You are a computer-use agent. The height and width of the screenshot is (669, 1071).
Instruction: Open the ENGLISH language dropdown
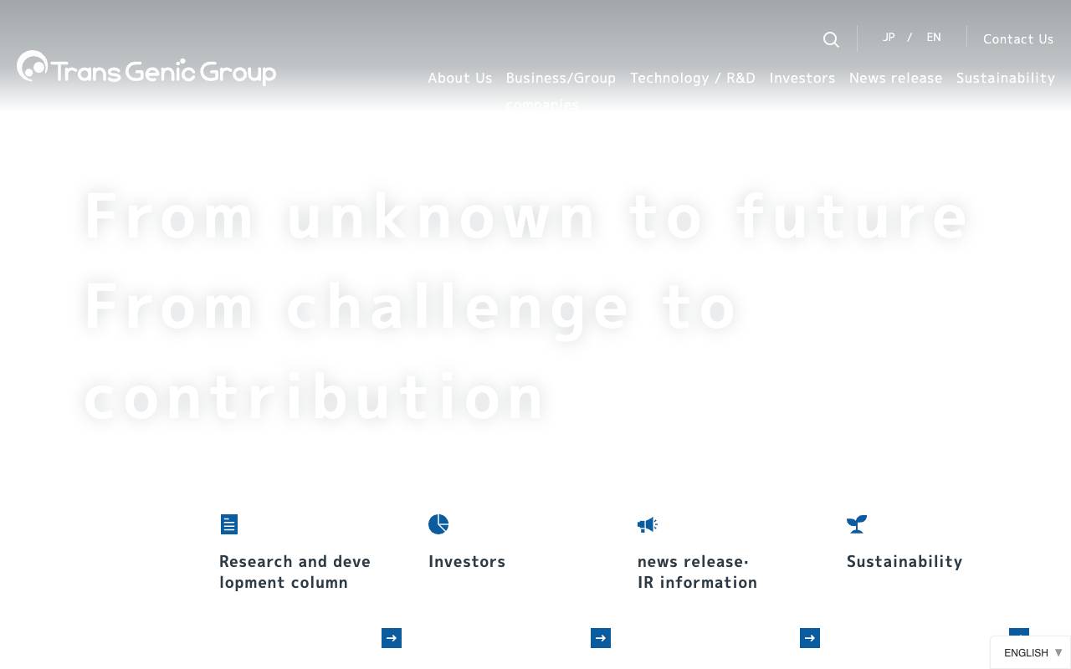coord(1030,653)
